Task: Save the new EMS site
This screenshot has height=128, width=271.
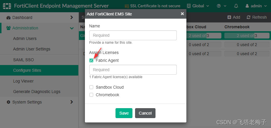Action: (124, 113)
